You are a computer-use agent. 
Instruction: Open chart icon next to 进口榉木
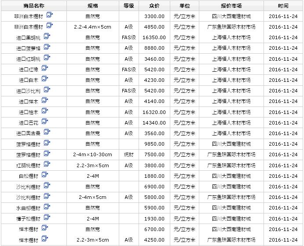pyautogui.click(x=44, y=100)
